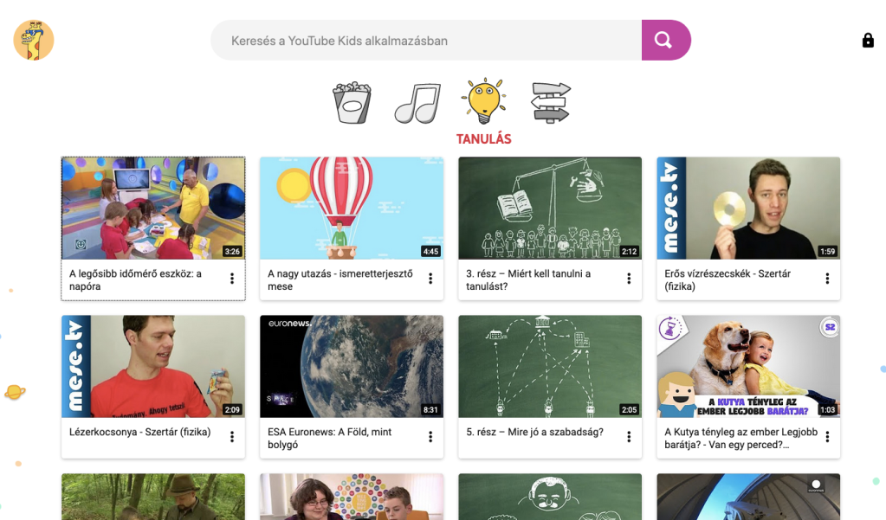Play the Earth from space Euronews thumbnail

pyautogui.click(x=352, y=366)
